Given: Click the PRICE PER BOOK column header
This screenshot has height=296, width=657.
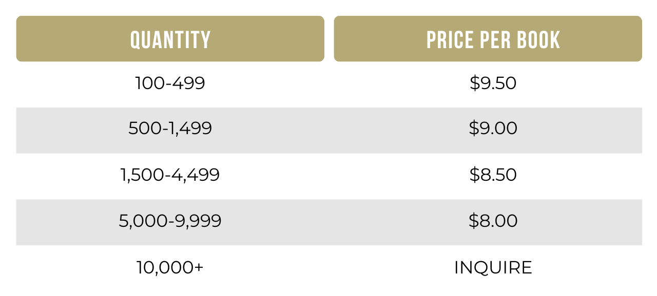Looking at the screenshot, I should (488, 39).
